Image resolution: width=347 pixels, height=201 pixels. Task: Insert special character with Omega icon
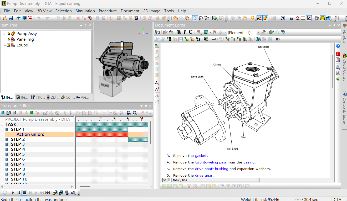pyautogui.click(x=198, y=39)
